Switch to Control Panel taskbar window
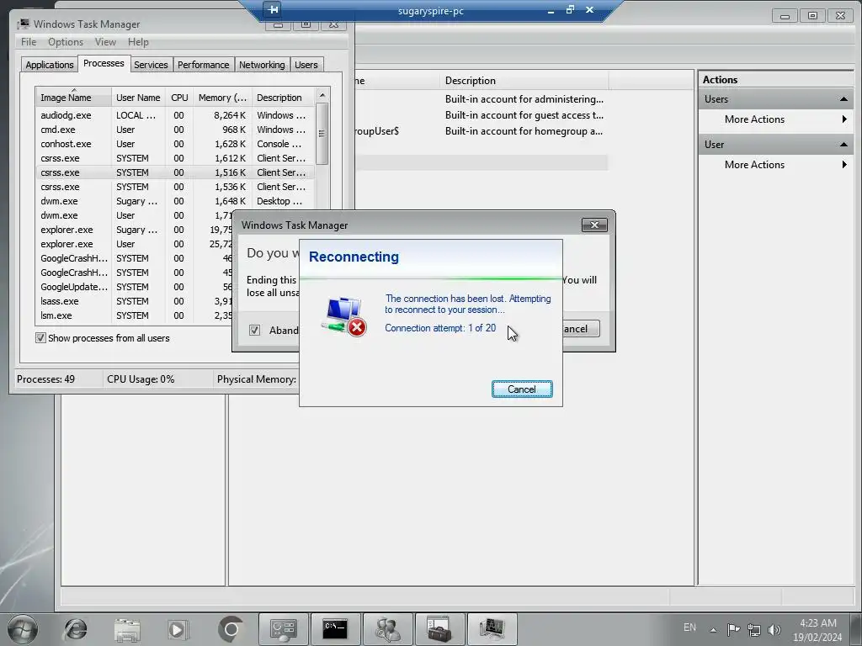This screenshot has width=862, height=646. pos(283,629)
